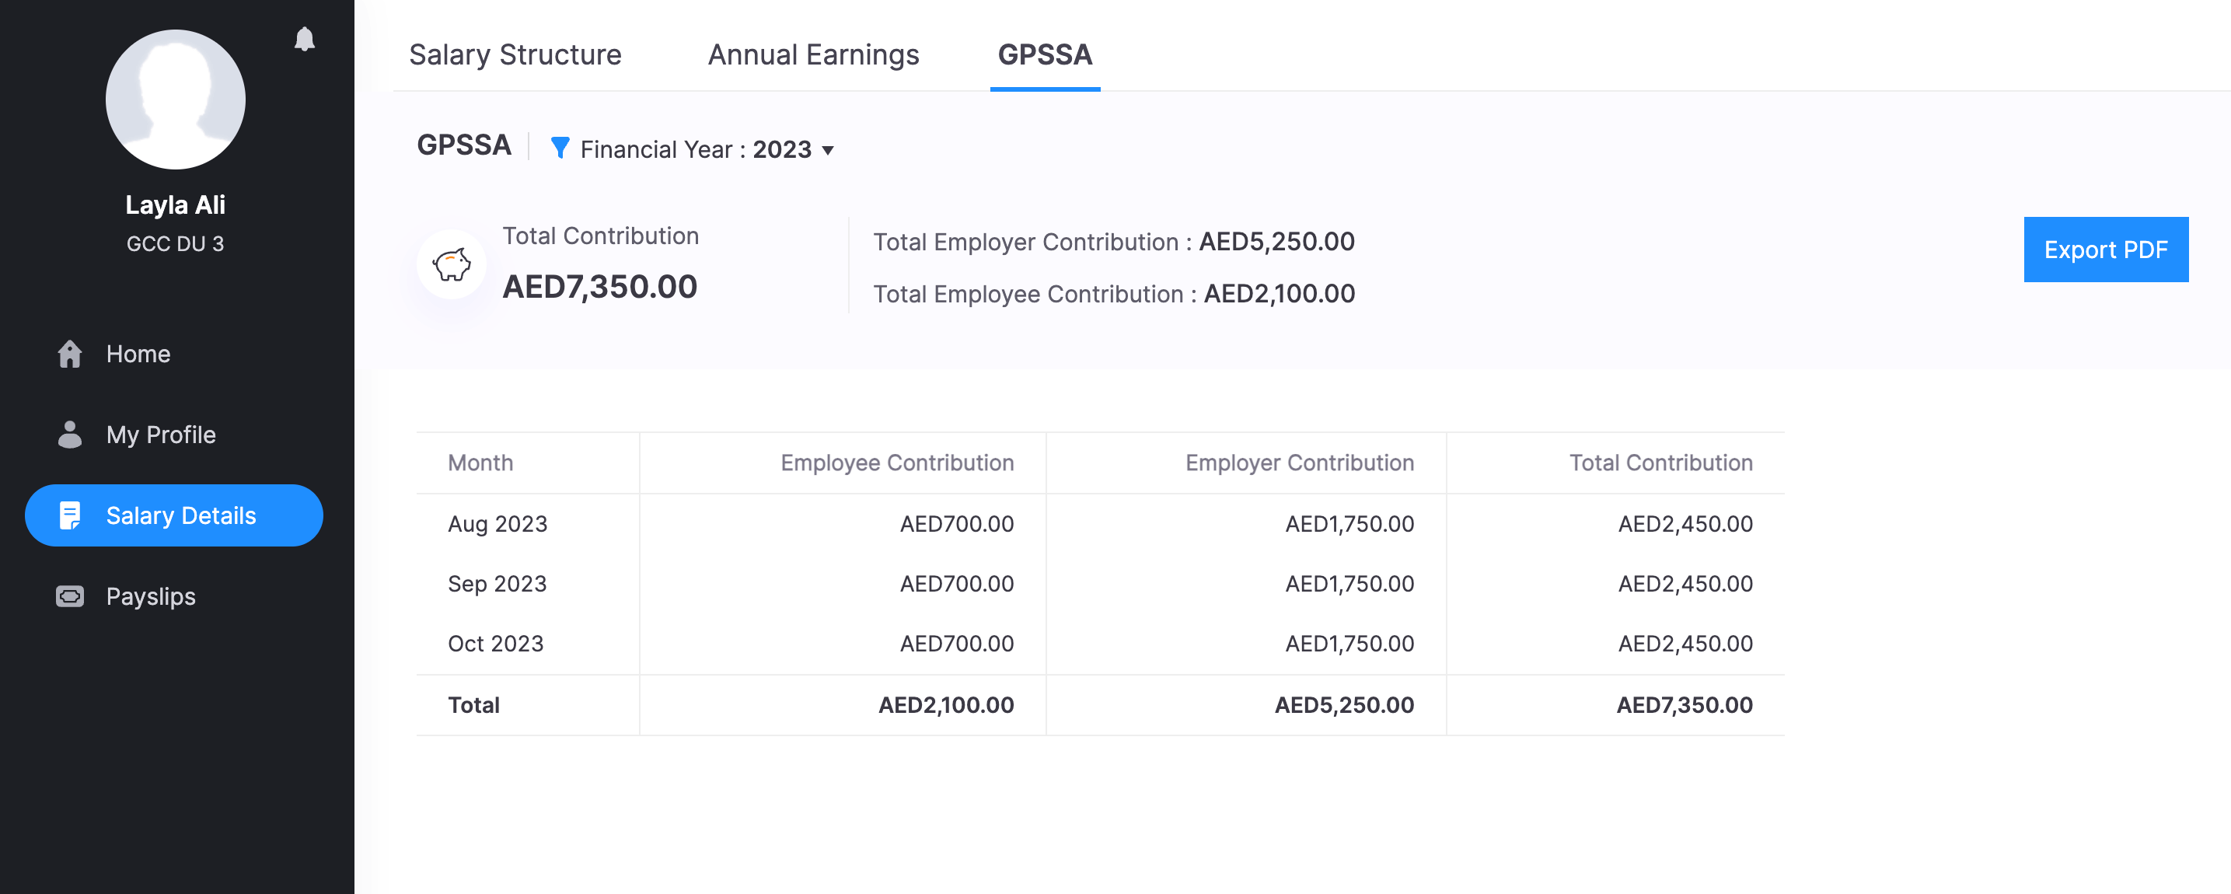This screenshot has height=894, width=2231.
Task: Click the My Profile person icon
Action: (x=69, y=434)
